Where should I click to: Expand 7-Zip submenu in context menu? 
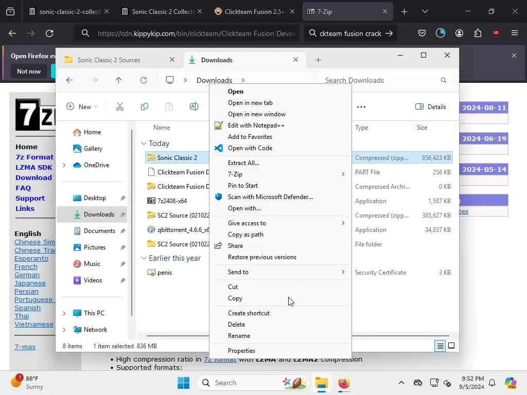(343, 174)
